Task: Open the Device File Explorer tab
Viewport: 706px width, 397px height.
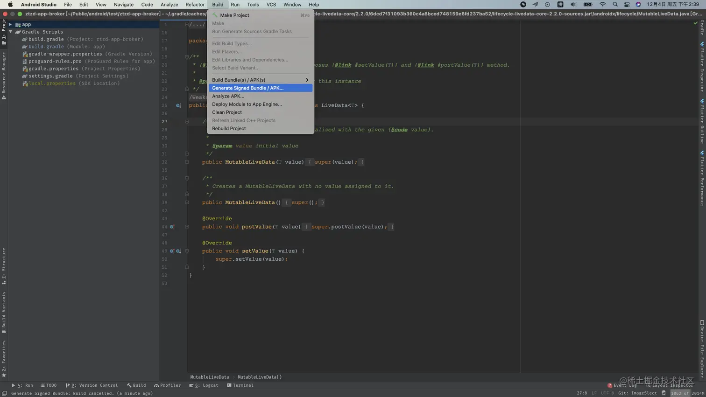Action: point(702,348)
